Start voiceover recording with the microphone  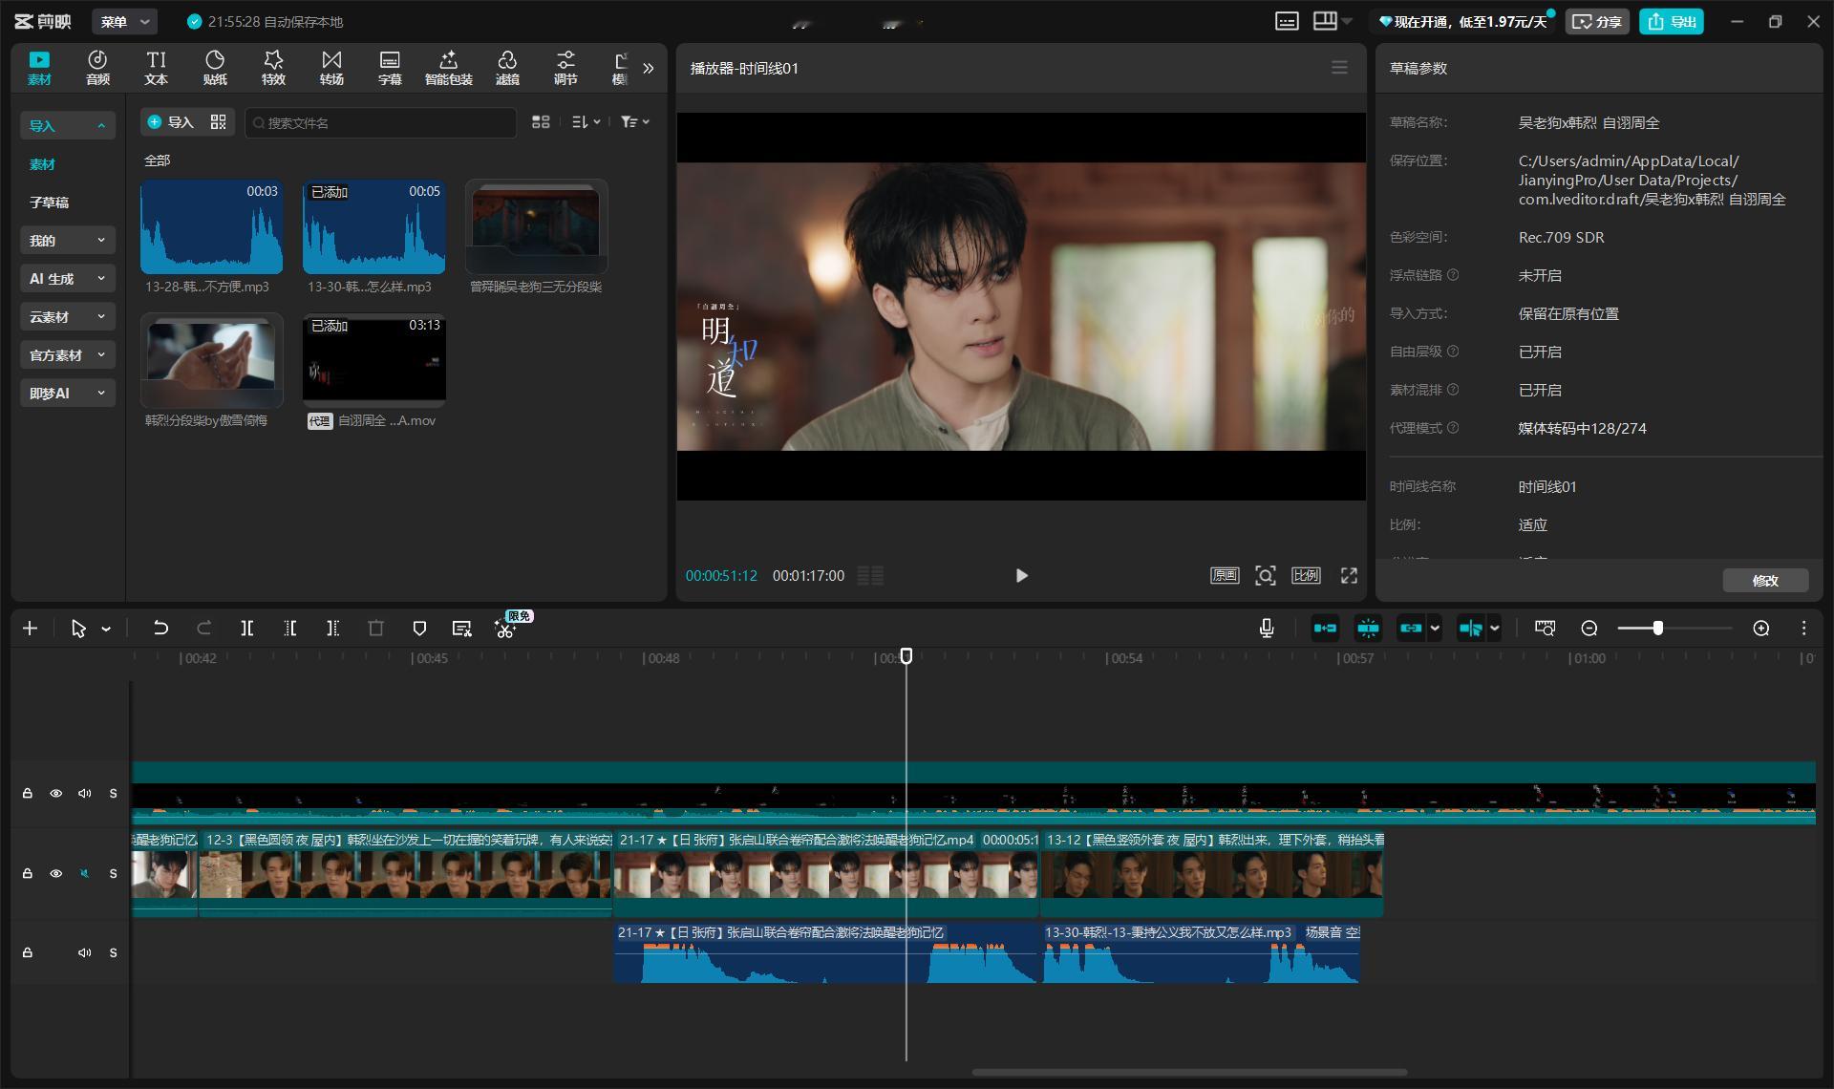1267,628
